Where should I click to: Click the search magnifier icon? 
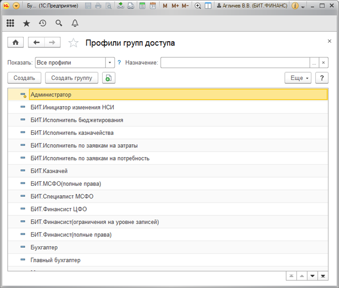pyautogui.click(x=59, y=23)
